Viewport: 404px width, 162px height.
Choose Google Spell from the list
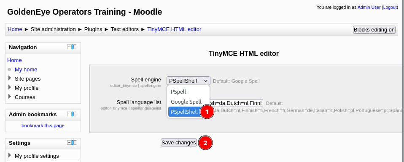tap(189, 102)
